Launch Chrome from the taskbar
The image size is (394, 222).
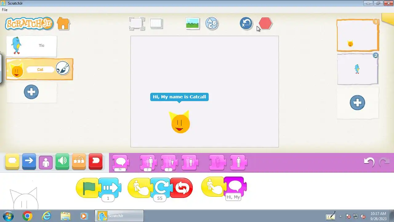[x=27, y=216]
